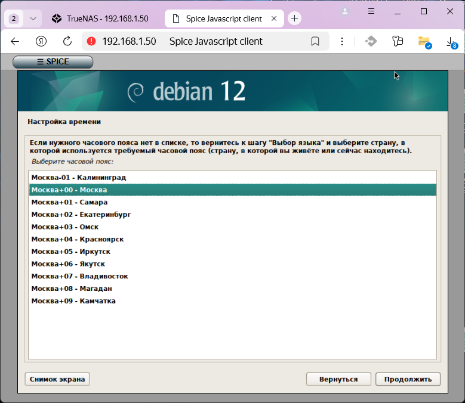Open the downloads icon with badge 8

[451, 42]
